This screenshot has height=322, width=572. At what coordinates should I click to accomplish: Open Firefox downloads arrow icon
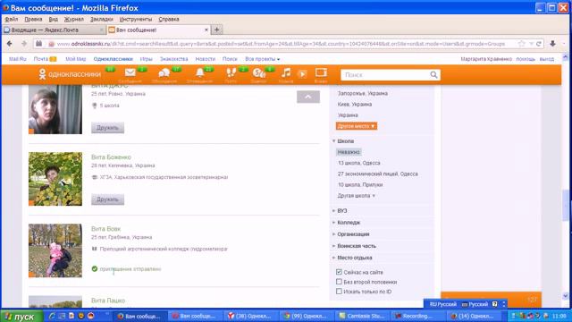(x=552, y=44)
